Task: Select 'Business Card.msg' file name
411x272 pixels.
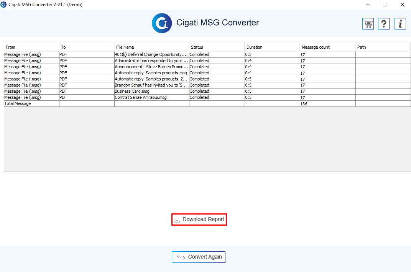Action: tap(151, 91)
